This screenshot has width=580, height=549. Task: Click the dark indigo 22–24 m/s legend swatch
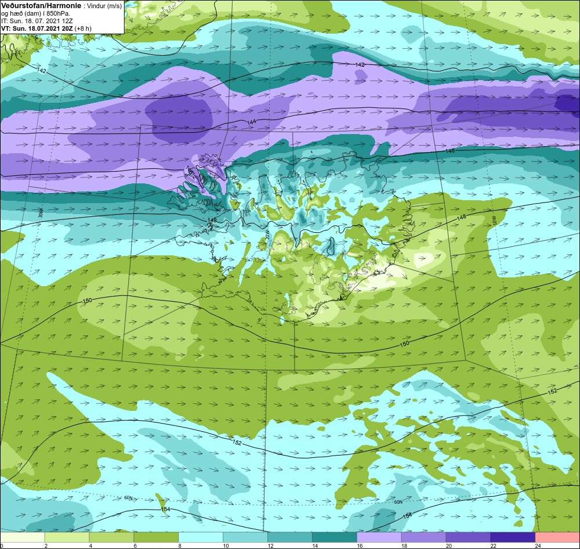point(513,537)
